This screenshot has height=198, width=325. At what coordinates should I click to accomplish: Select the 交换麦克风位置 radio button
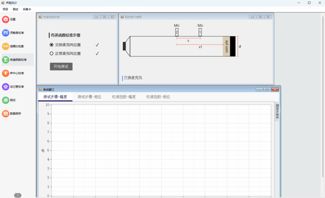(51, 45)
